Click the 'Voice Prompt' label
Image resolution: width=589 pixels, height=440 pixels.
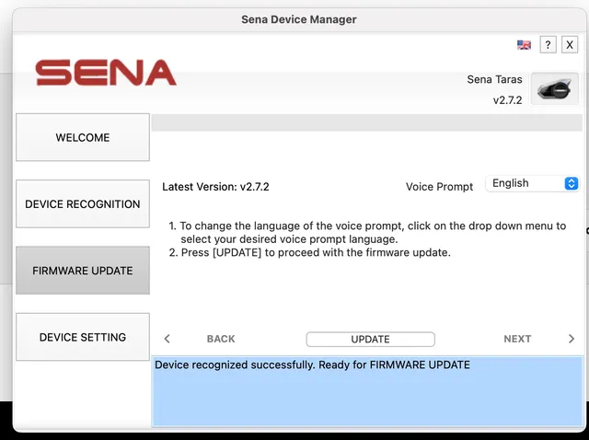(439, 187)
